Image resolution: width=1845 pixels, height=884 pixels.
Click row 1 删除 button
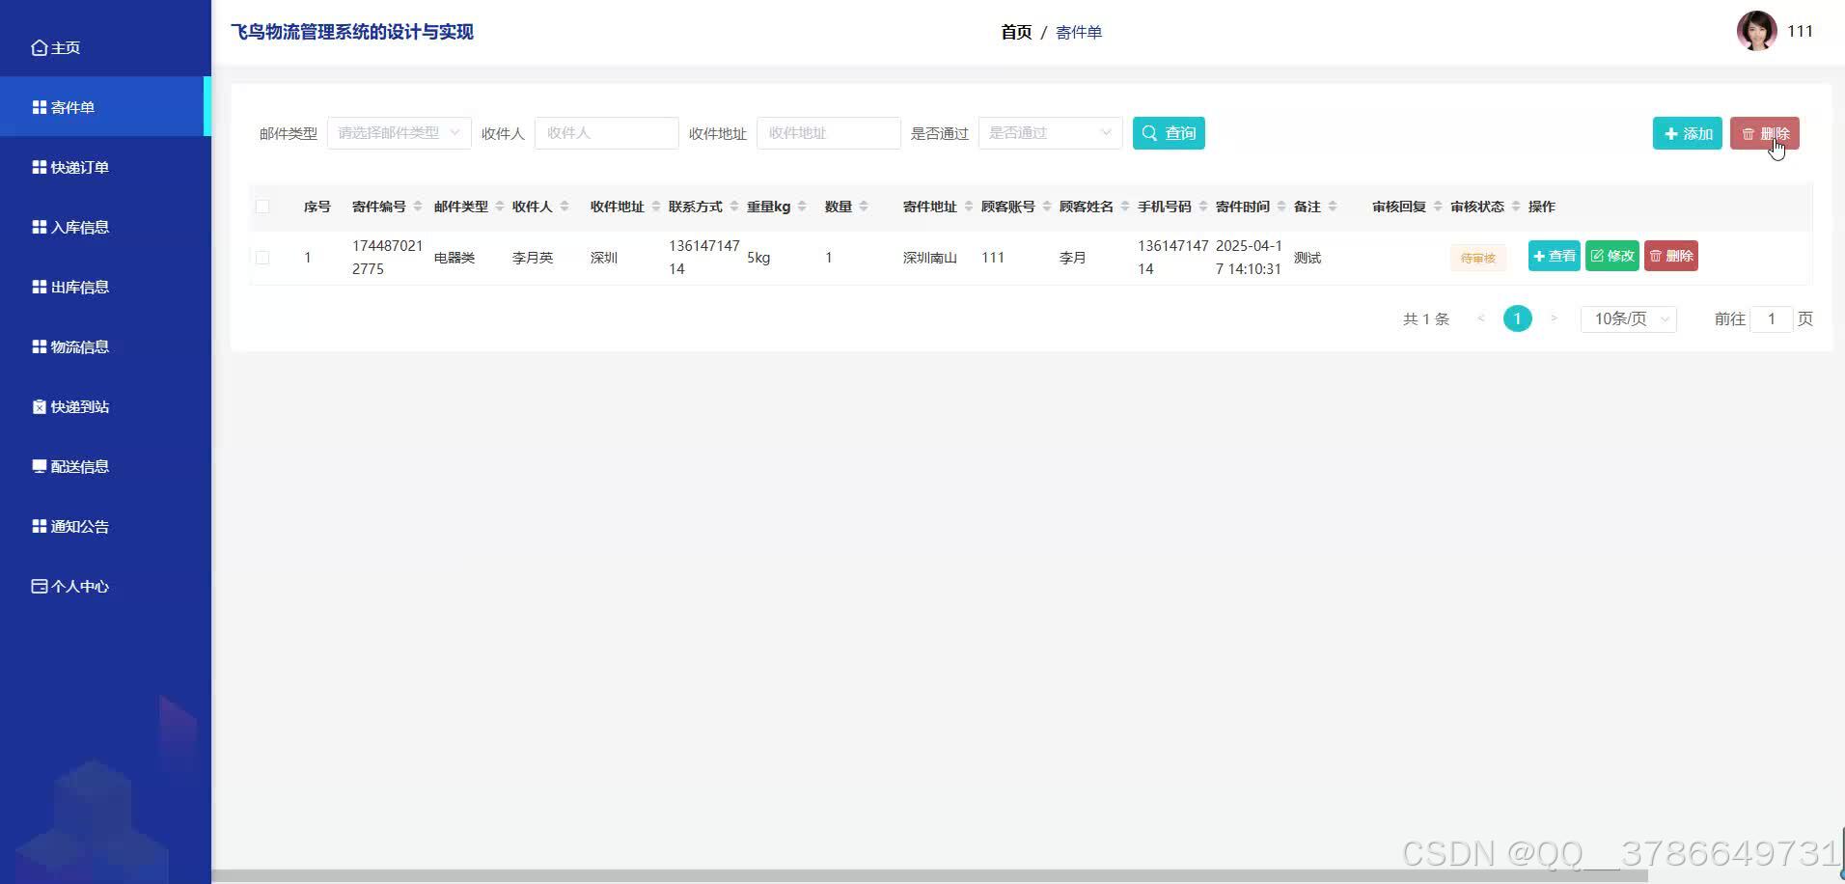(x=1671, y=256)
